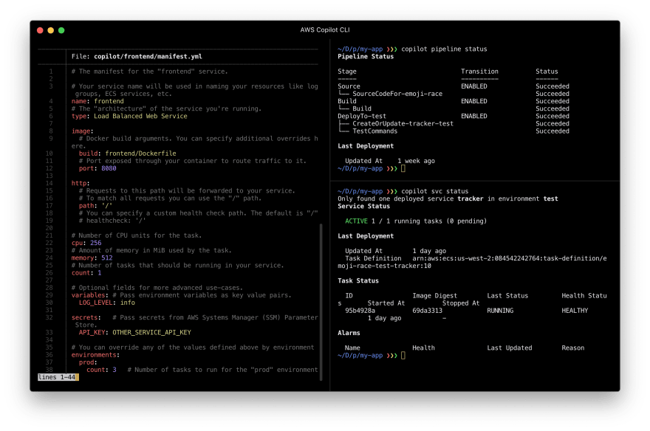Click the image digest '69da3313'
Screen dimensions: 650x431
tap(428, 310)
